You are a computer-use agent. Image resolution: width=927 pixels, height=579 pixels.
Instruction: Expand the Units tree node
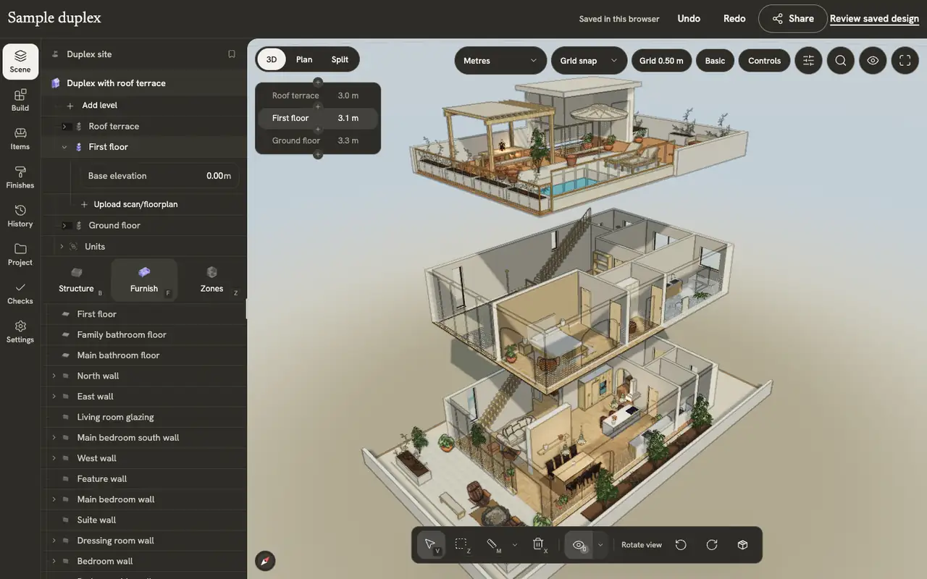point(62,247)
